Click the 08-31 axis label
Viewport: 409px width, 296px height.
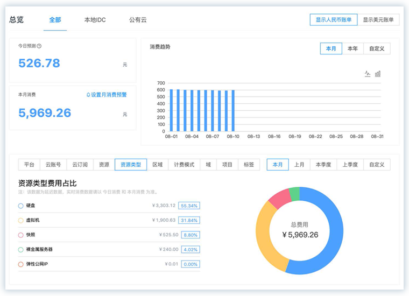pyautogui.click(x=377, y=136)
